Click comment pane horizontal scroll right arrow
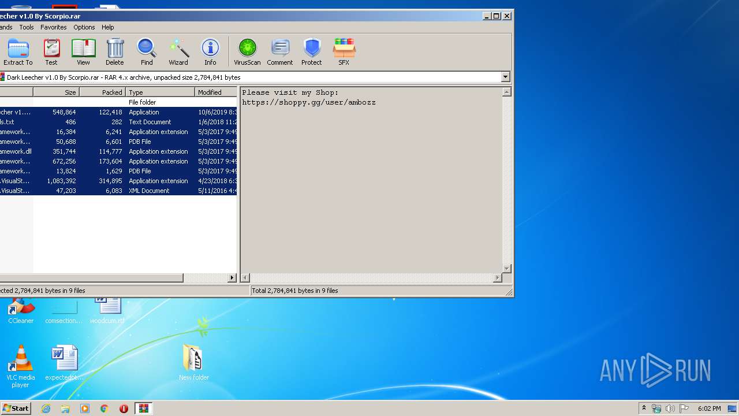739x416 pixels. click(497, 278)
